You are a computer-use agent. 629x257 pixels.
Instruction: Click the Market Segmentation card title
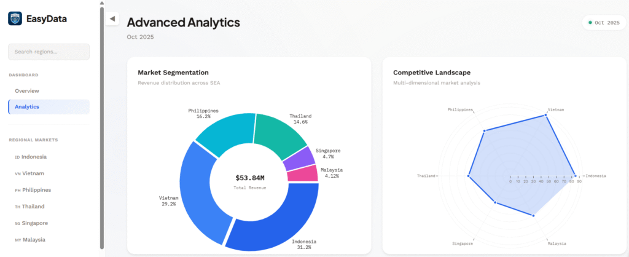173,73
